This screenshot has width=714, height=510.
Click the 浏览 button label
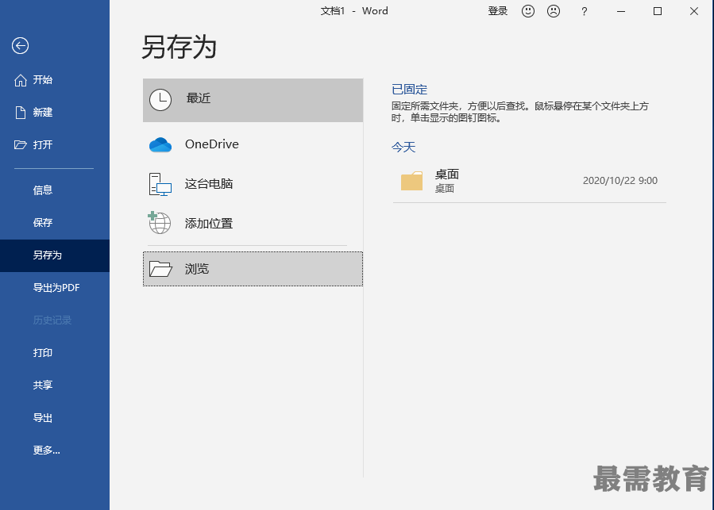(x=197, y=269)
